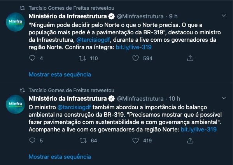Open the bit.ly/live-319 link in first tweet
Screen dimensions: 233x165
point(133,47)
